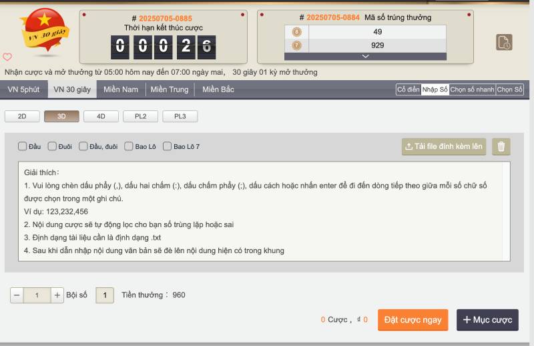The width and height of the screenshot is (534, 346).
Task: Click the Mục cược button
Action: [487, 320]
